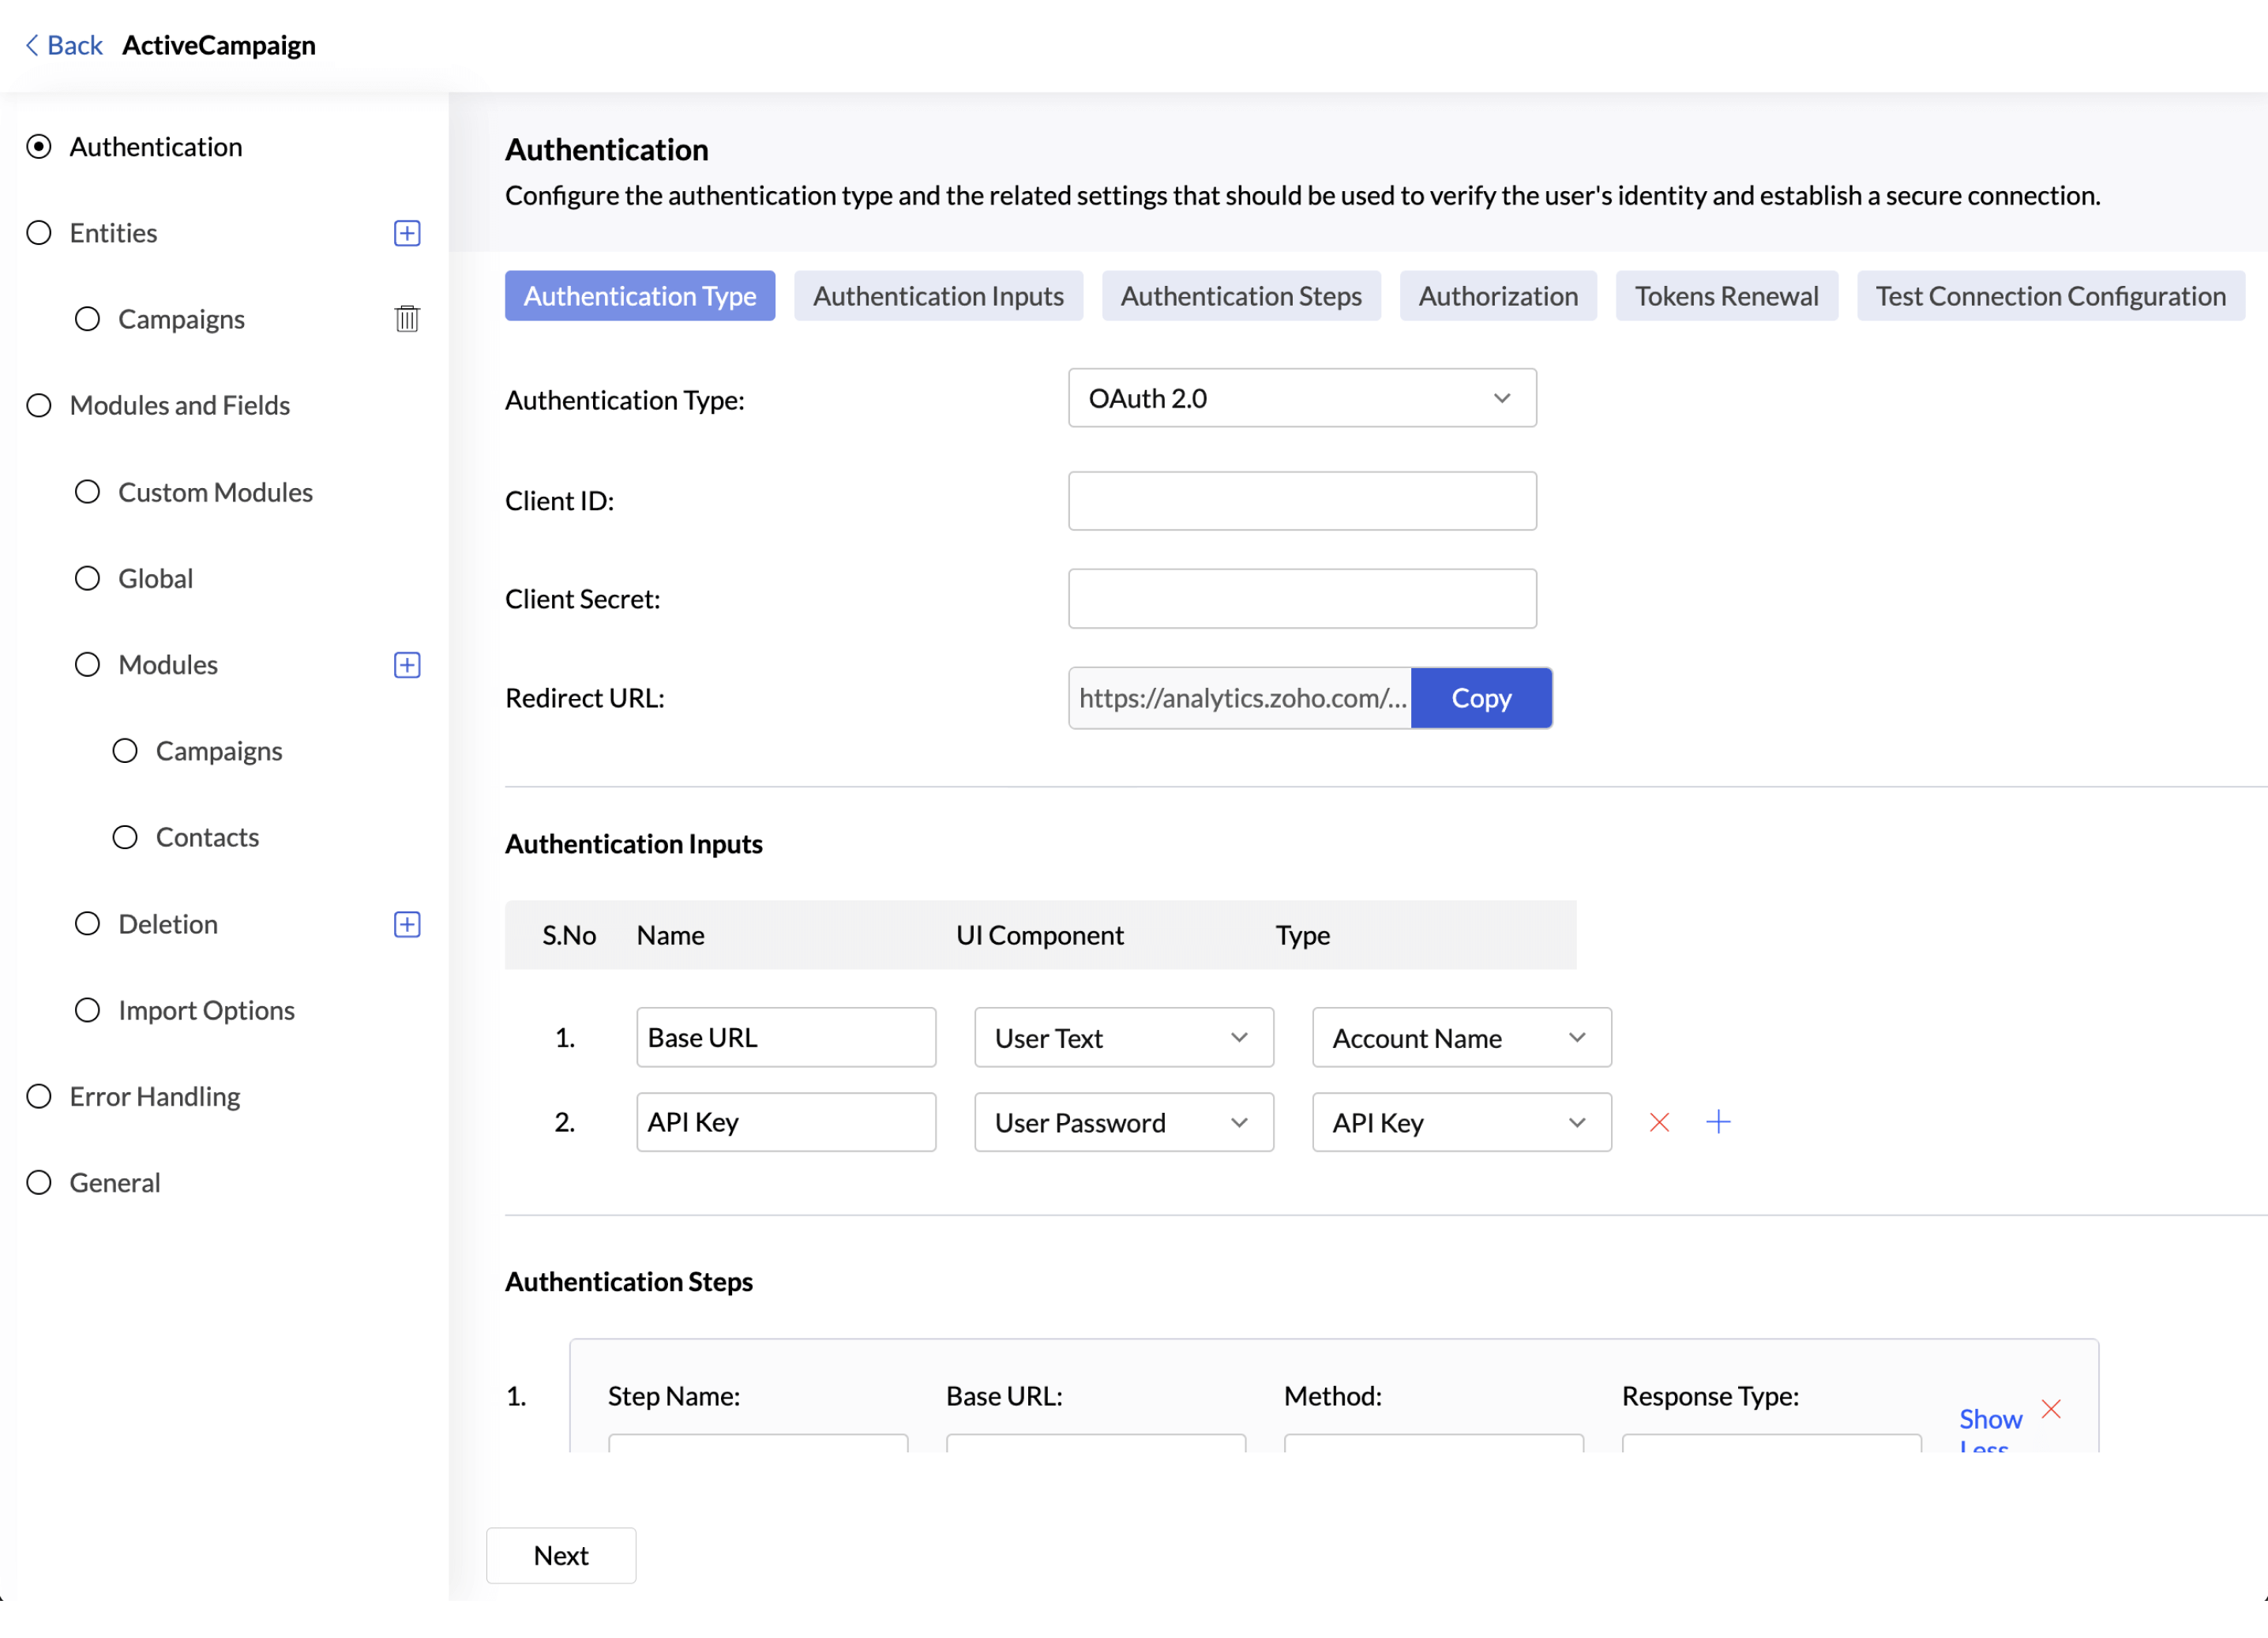Screen dimensions: 2268x1638
Task: Open the Account Name type dropdown
Action: [x=1461, y=1037]
